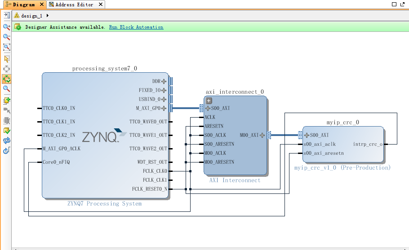Activate the Select Area tool
The width and height of the screenshot is (409, 250).
click(7, 59)
